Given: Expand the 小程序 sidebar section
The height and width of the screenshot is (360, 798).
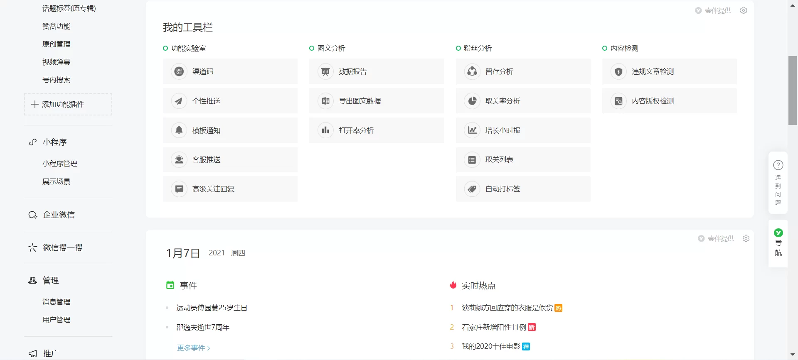Looking at the screenshot, I should coord(54,142).
